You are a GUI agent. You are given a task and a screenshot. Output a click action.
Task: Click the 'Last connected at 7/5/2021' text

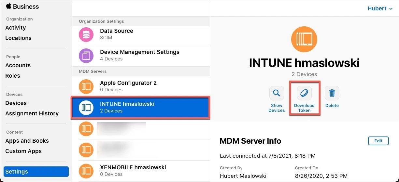click(268, 156)
